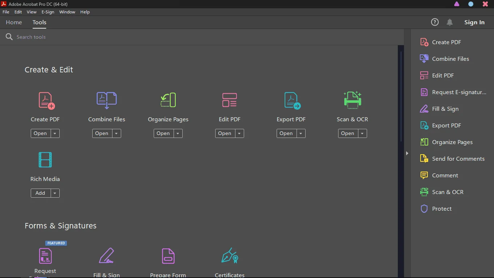The image size is (494, 278).
Task: Click the Organize Pages icon in the main grid
Action: coord(168,100)
